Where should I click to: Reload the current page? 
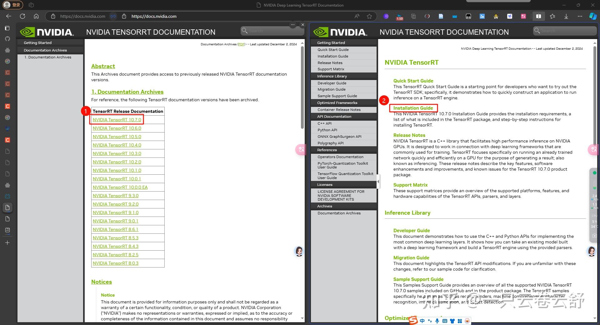point(22,16)
